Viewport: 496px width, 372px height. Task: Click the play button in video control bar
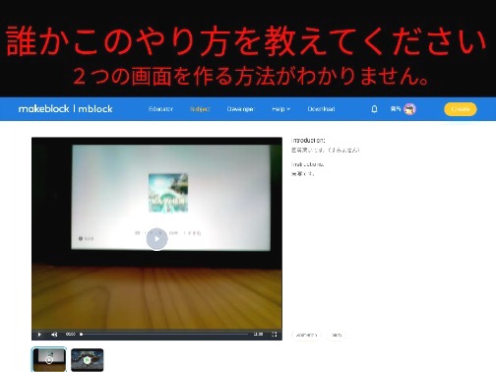(x=39, y=335)
